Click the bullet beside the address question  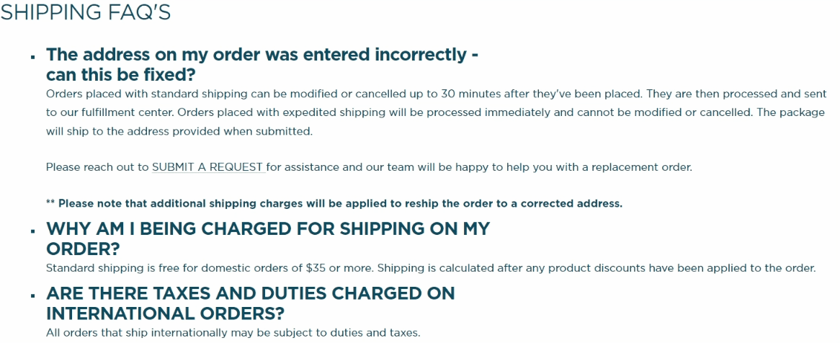(x=33, y=55)
